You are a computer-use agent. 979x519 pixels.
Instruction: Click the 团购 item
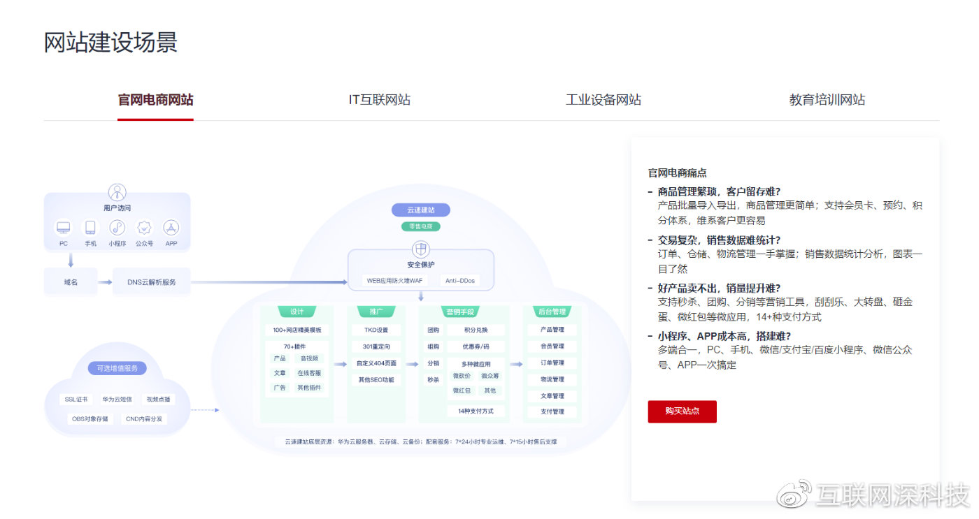434,330
